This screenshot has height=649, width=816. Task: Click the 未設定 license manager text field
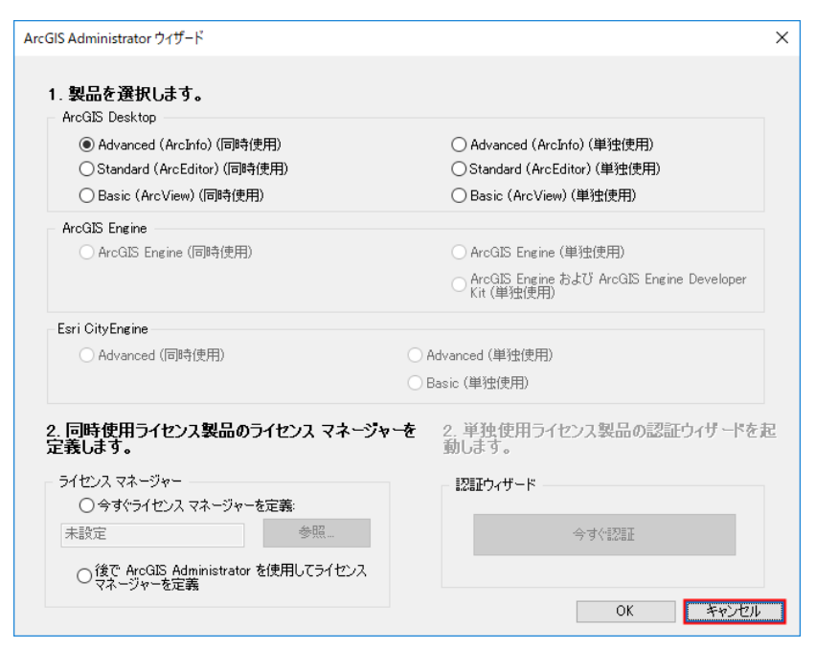point(152,534)
